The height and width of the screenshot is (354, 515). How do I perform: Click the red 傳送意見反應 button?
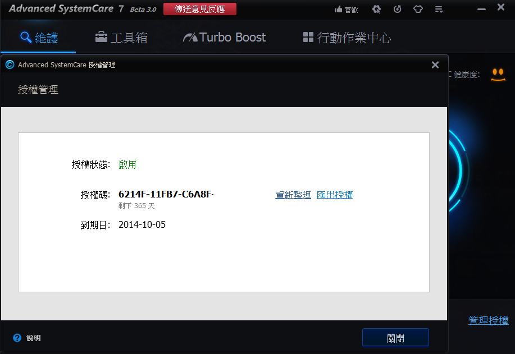[x=200, y=9]
